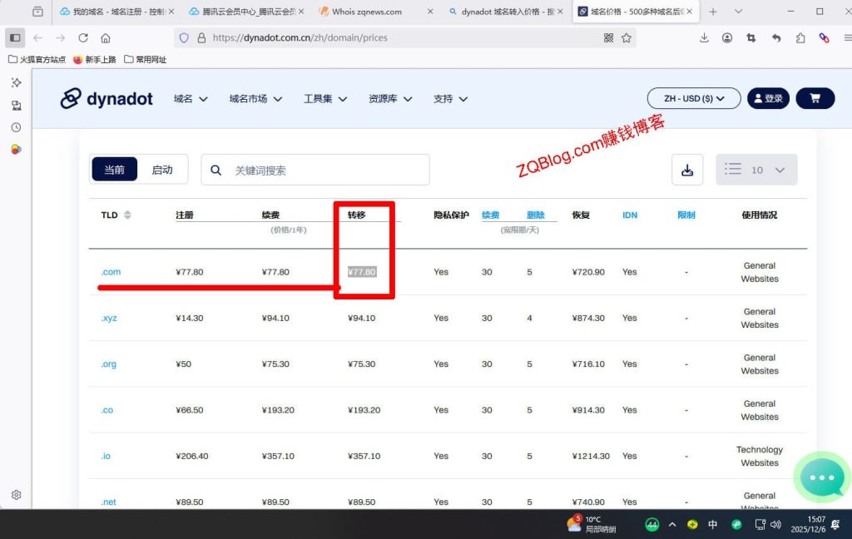
Task: Expand rows-per-page dropdown showing 10
Action: click(x=756, y=170)
